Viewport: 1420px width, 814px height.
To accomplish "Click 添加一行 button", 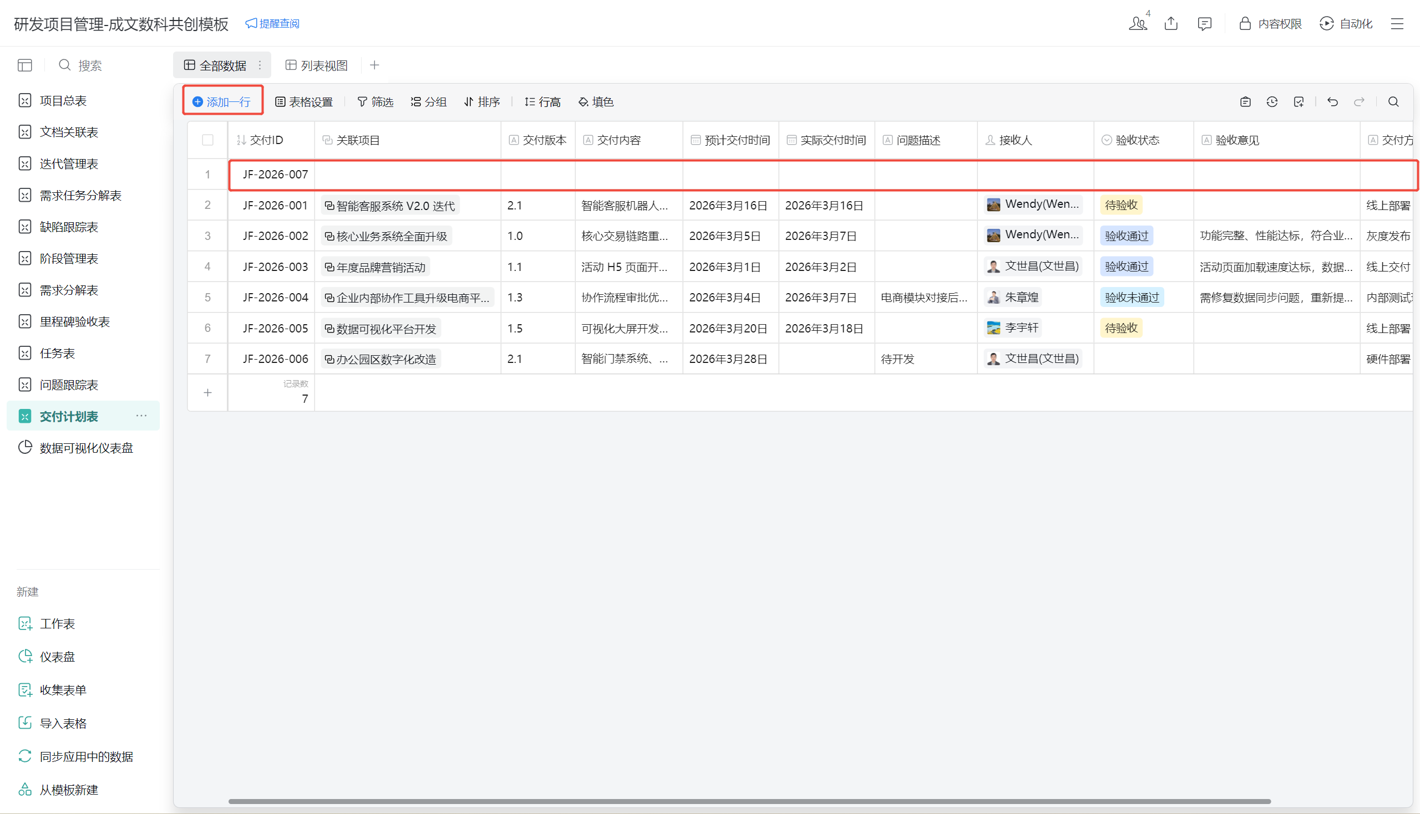I will [222, 102].
